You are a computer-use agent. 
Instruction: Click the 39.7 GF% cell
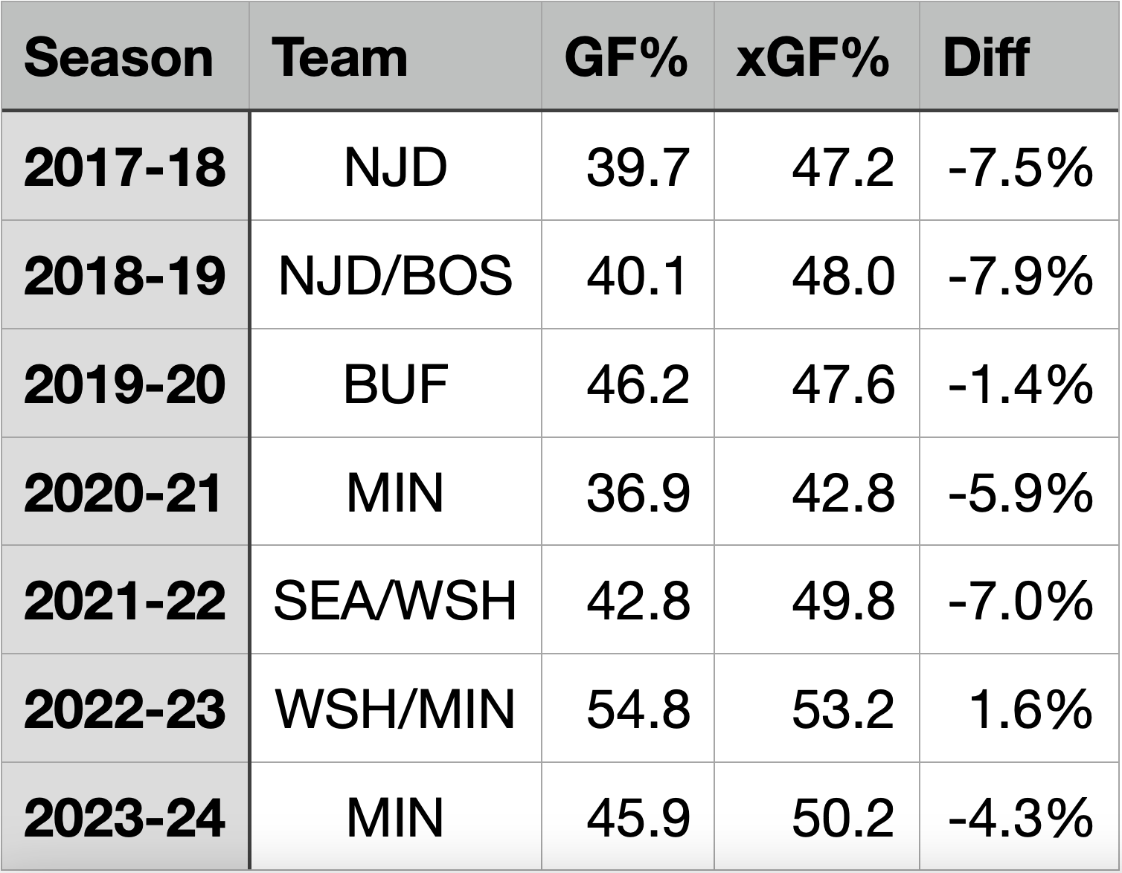coord(638,167)
